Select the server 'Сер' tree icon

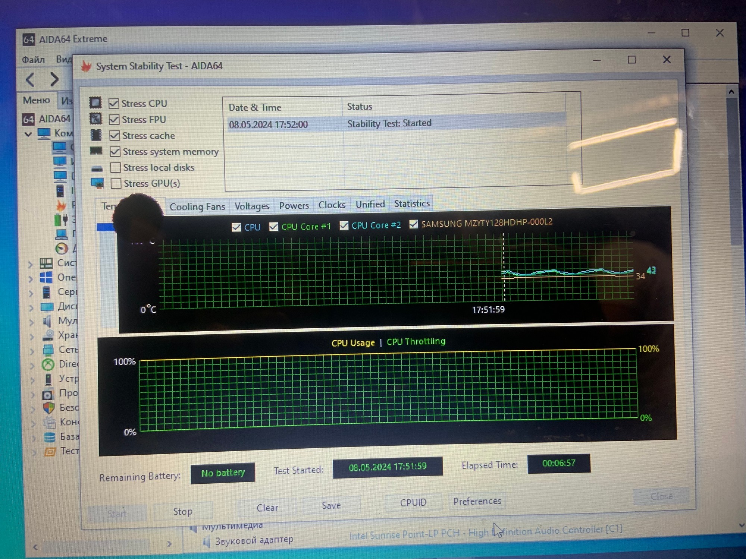46,292
